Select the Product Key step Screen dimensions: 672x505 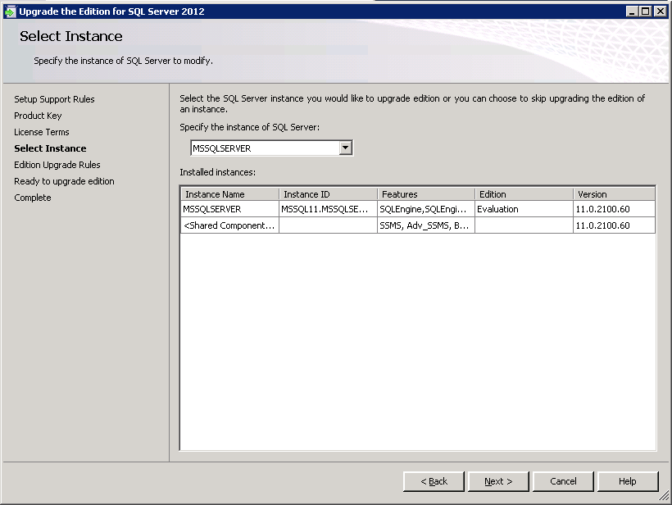(x=39, y=116)
